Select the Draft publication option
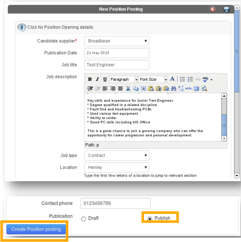Image resolution: width=241 pixels, height=242 pixels. click(83, 219)
